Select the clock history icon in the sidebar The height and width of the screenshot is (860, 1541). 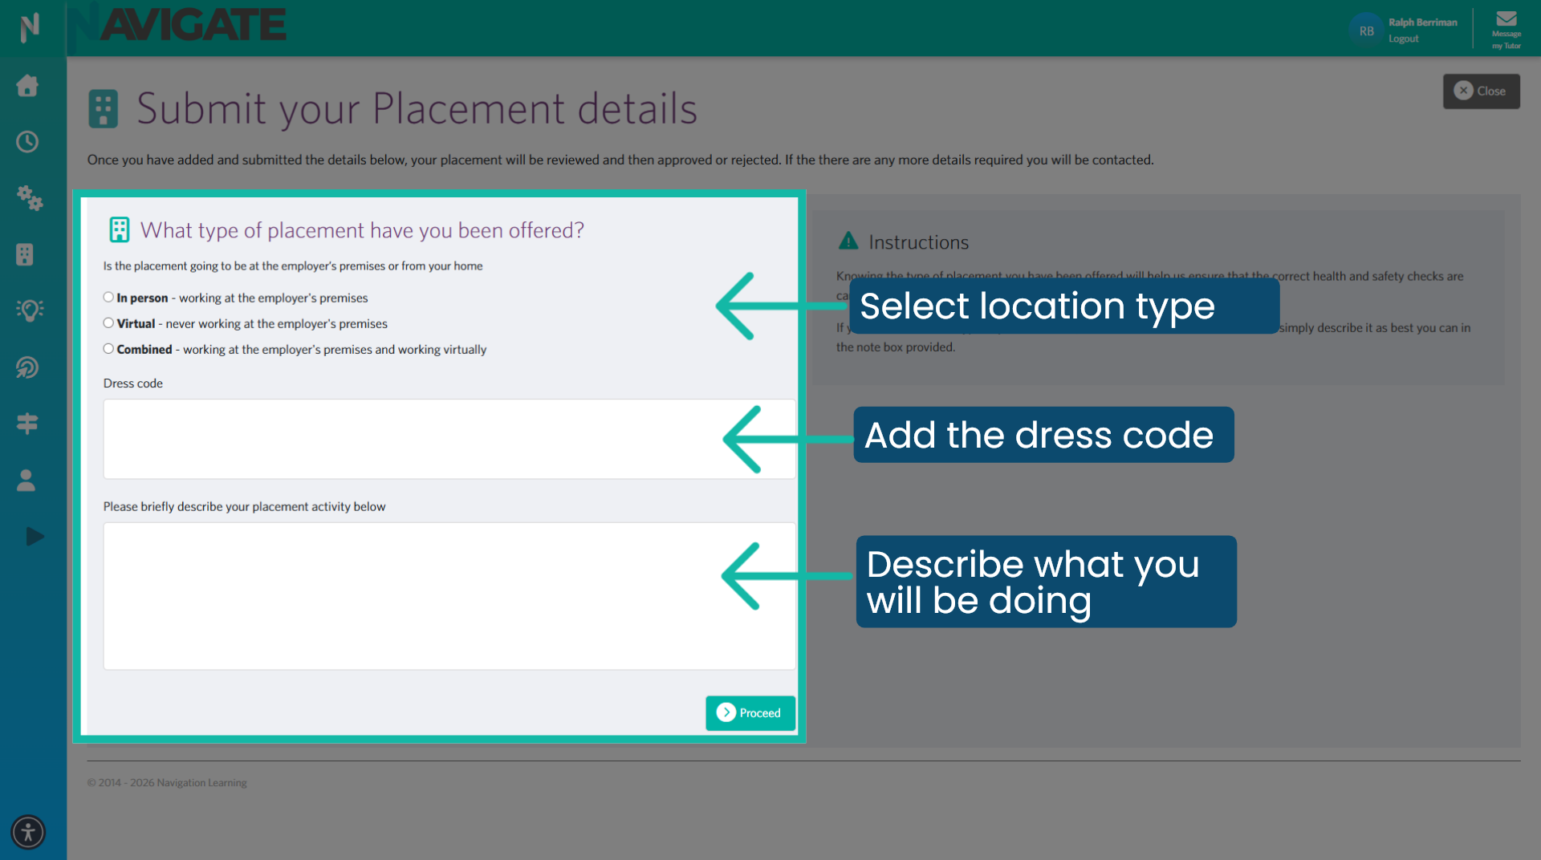(26, 142)
